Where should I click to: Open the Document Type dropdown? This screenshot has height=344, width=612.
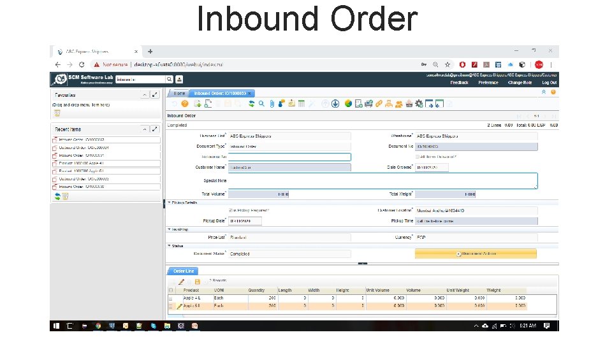tap(289, 147)
